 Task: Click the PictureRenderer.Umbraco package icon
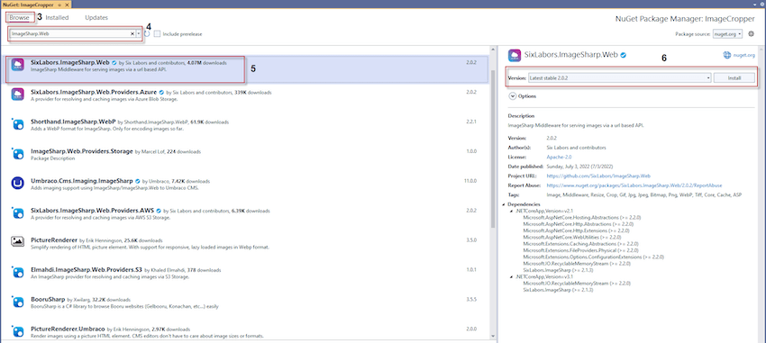point(18,331)
